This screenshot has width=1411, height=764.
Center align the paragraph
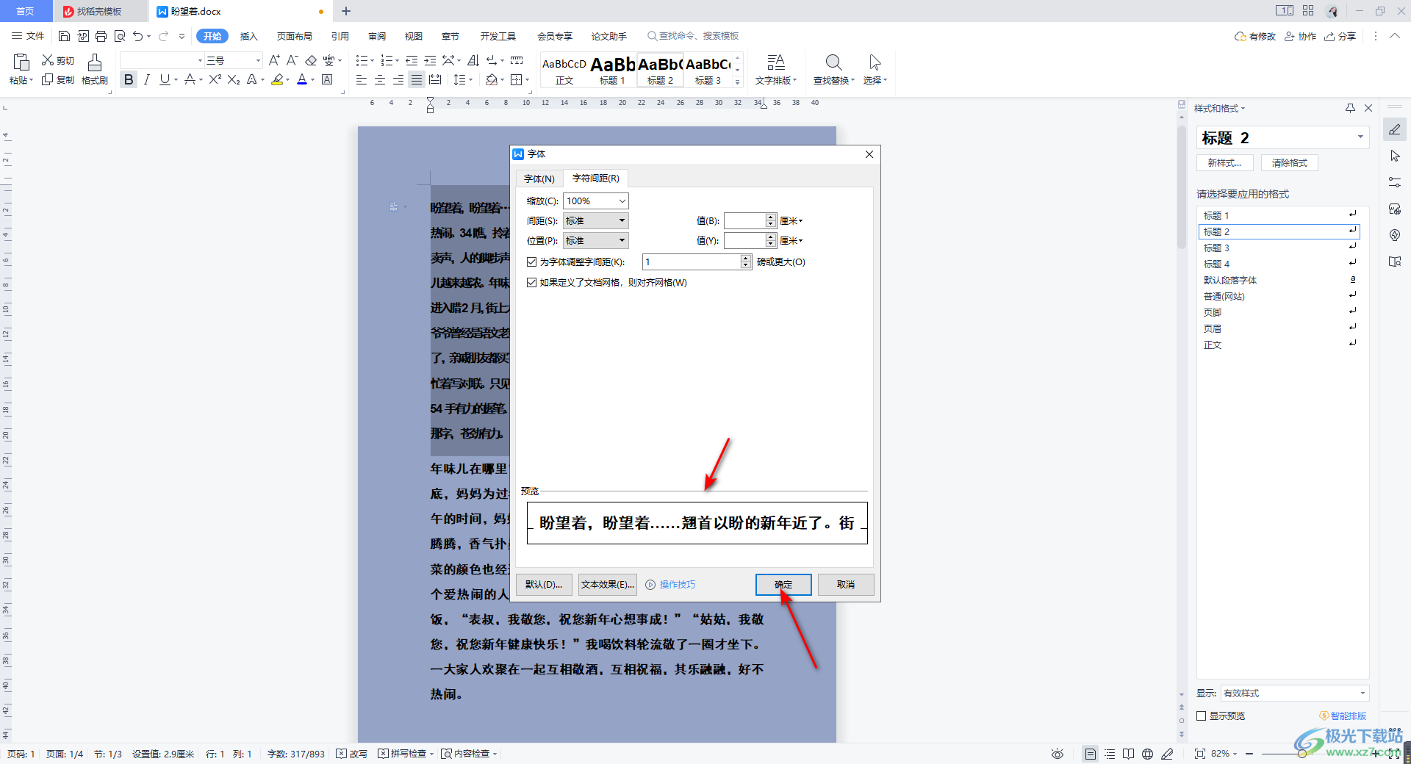click(x=380, y=79)
